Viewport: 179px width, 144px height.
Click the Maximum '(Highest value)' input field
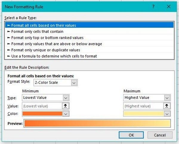coord(143,106)
